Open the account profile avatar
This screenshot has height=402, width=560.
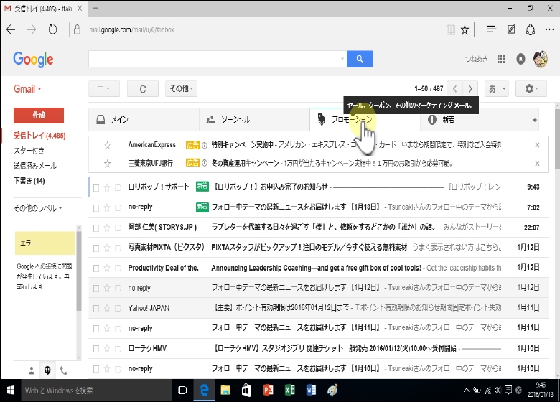[x=540, y=59]
